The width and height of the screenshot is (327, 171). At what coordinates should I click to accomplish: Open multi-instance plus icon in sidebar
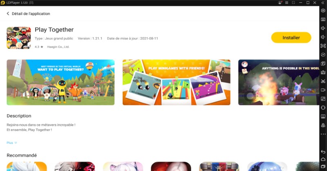323,64
